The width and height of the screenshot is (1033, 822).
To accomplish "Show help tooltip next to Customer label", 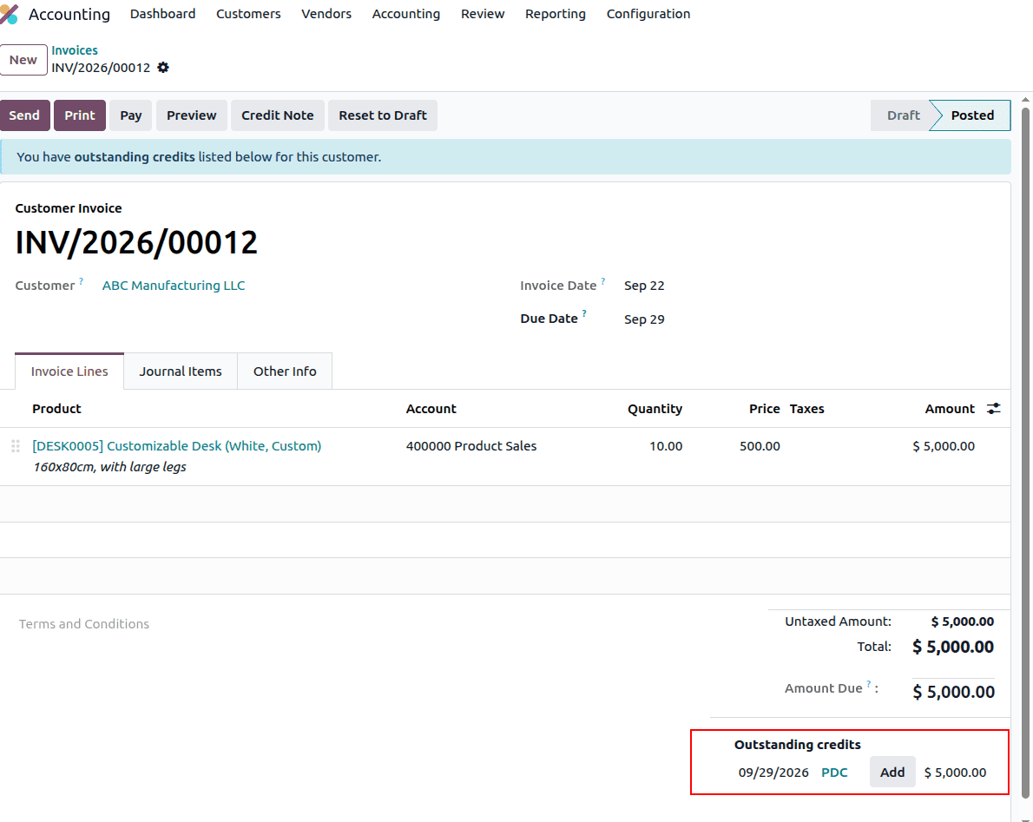I will tap(81, 281).
